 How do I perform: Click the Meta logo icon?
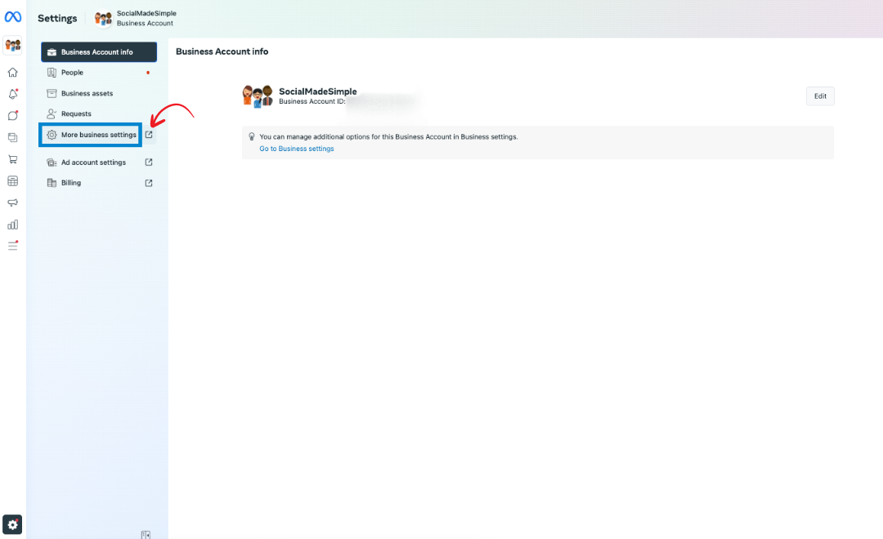pyautogui.click(x=13, y=17)
